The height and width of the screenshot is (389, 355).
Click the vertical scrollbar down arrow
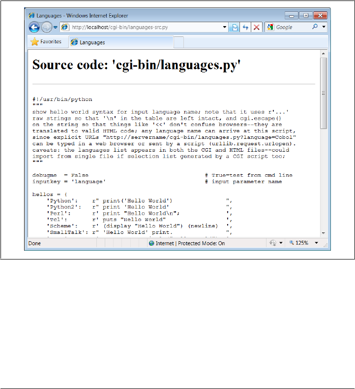[x=324, y=233]
